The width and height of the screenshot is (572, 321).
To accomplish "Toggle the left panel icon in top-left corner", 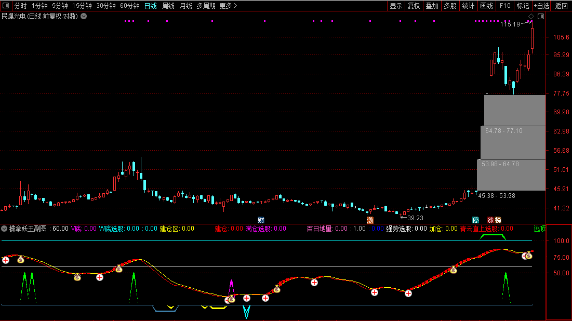I will 6,6.
